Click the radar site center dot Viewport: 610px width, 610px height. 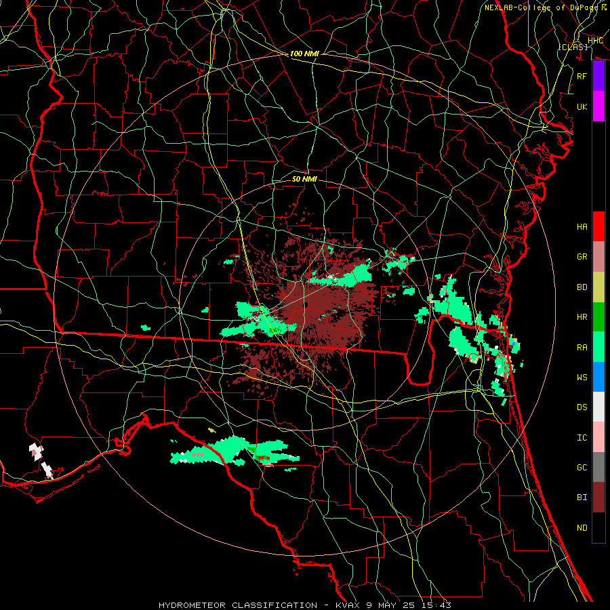tap(306, 305)
